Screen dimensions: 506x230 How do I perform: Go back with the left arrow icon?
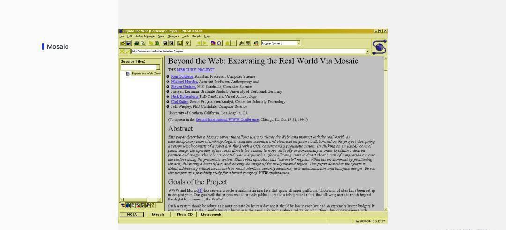tap(199, 43)
